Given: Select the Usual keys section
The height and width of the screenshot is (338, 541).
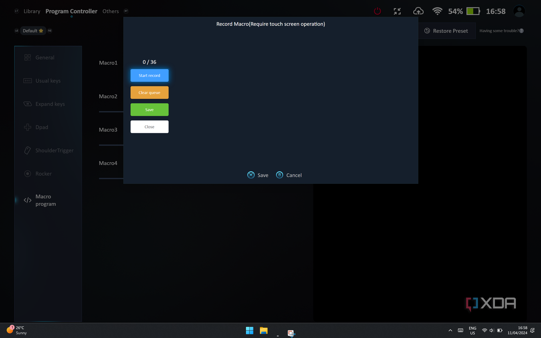Looking at the screenshot, I should [48, 81].
